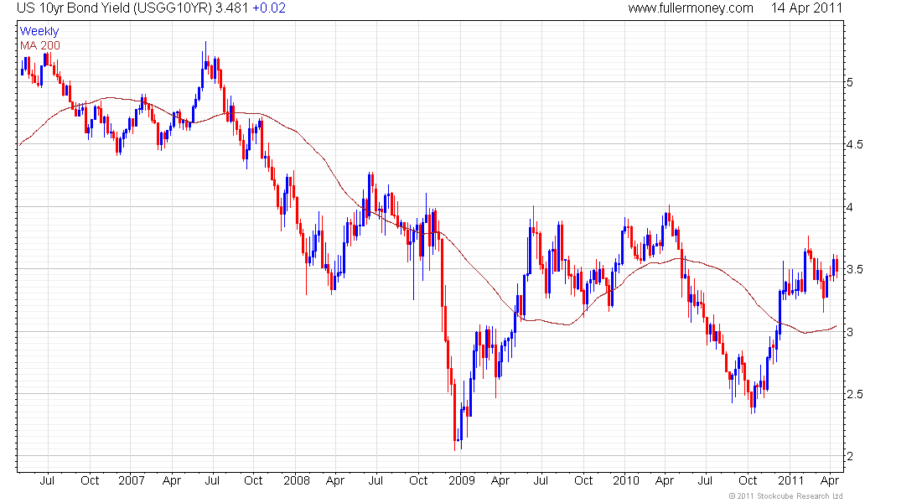Click the Oct label just before 2011
This screenshot has width=922, height=503.
coord(748,480)
